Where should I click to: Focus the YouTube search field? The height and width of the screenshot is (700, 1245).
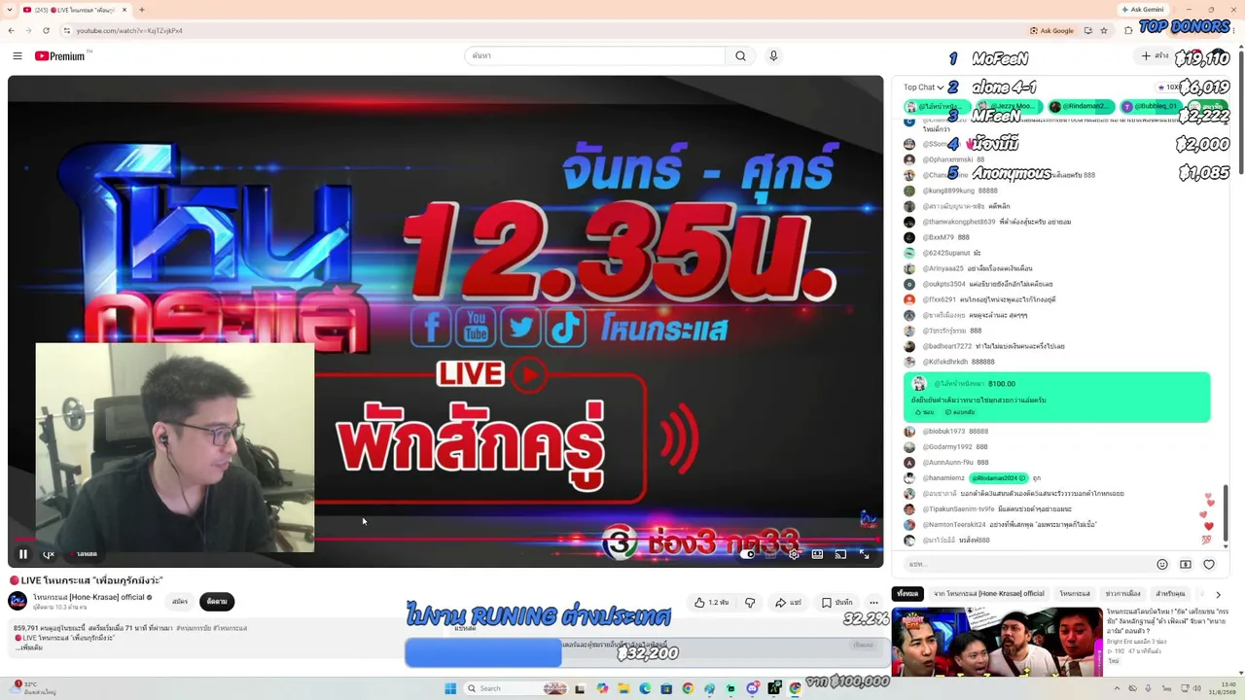tap(594, 55)
